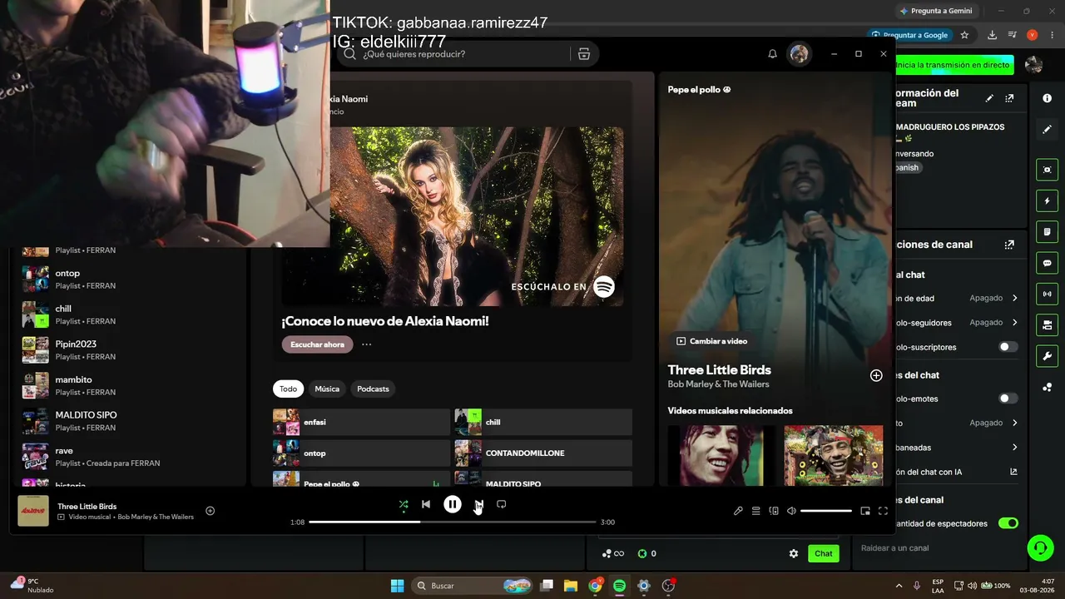Open the Spotify play queue
The width and height of the screenshot is (1065, 599).
click(x=756, y=511)
